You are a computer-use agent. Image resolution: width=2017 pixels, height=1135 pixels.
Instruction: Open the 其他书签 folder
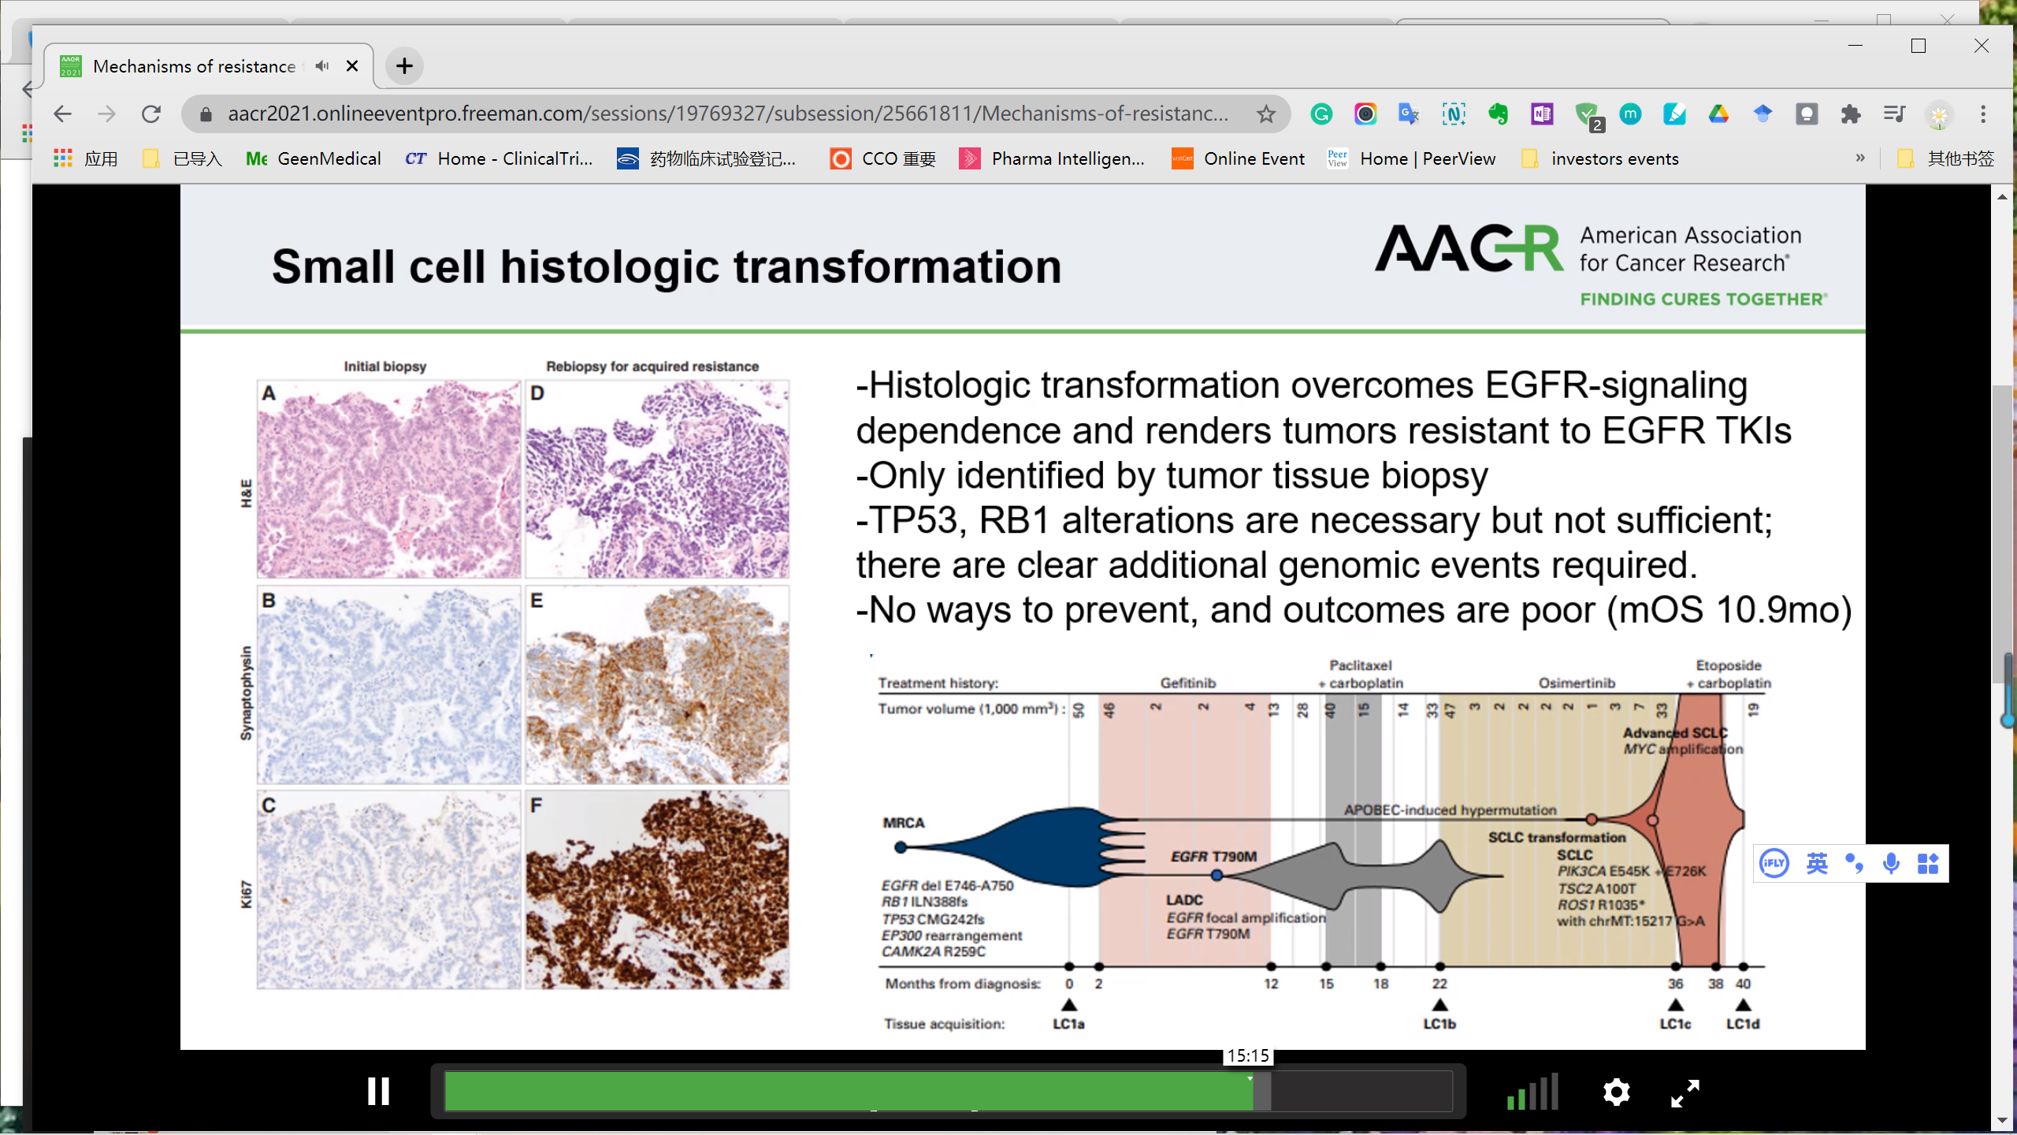tap(1945, 158)
